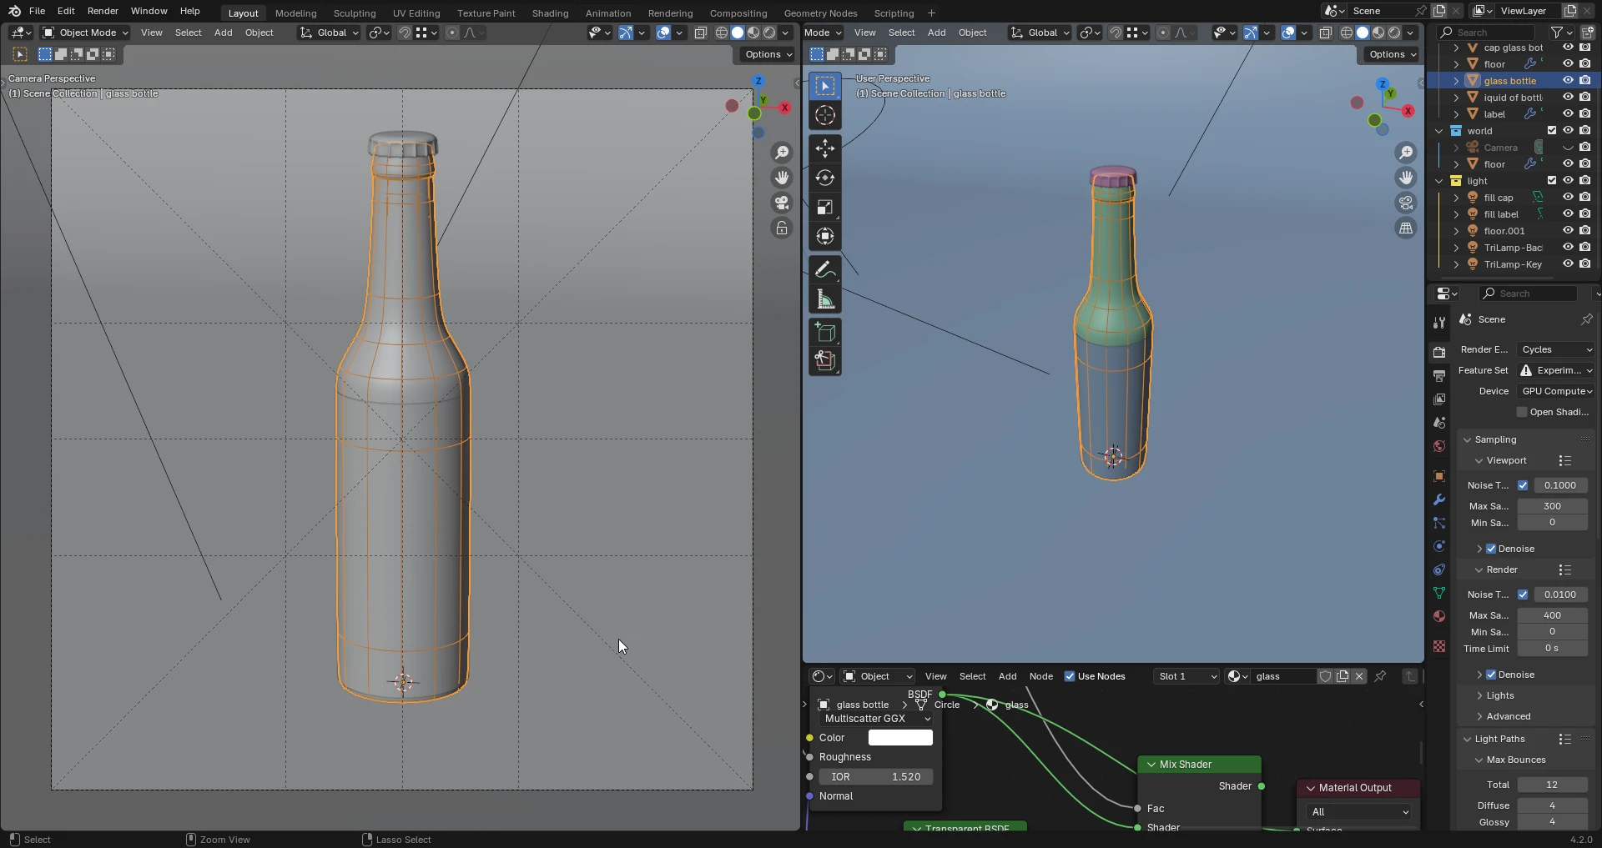1602x848 pixels.
Task: Click the IOR value field
Action: click(x=875, y=776)
